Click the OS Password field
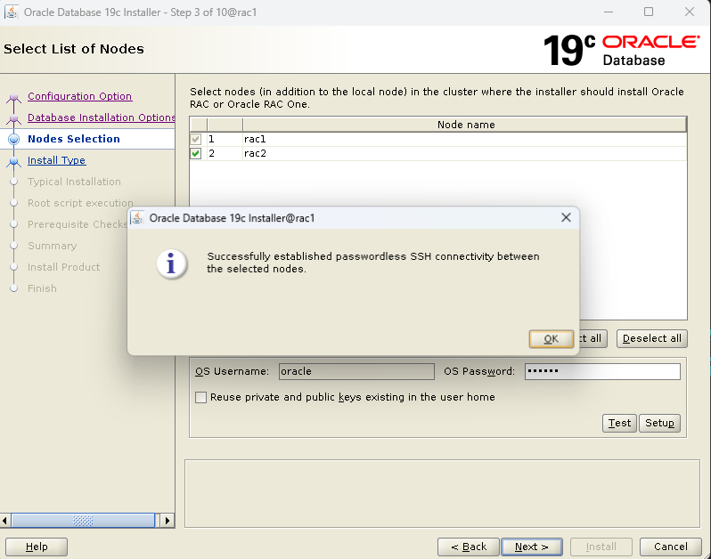The width and height of the screenshot is (711, 559). [x=602, y=371]
